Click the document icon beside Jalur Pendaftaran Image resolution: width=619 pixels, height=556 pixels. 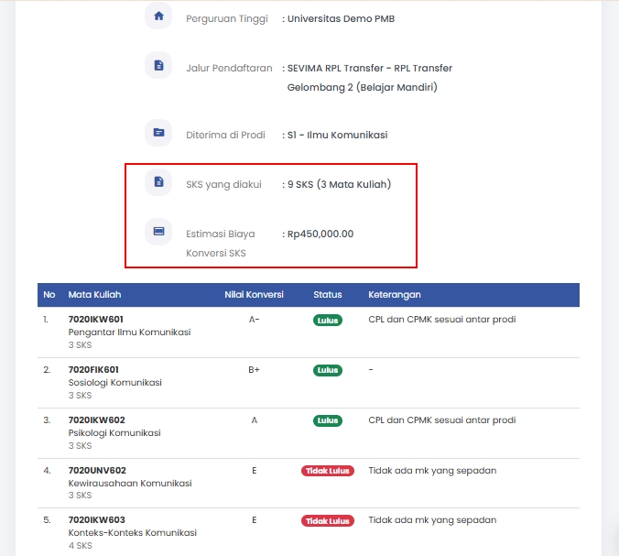(x=158, y=65)
